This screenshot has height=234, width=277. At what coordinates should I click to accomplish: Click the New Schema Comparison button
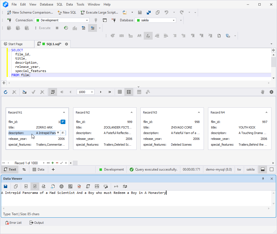click(x=30, y=12)
